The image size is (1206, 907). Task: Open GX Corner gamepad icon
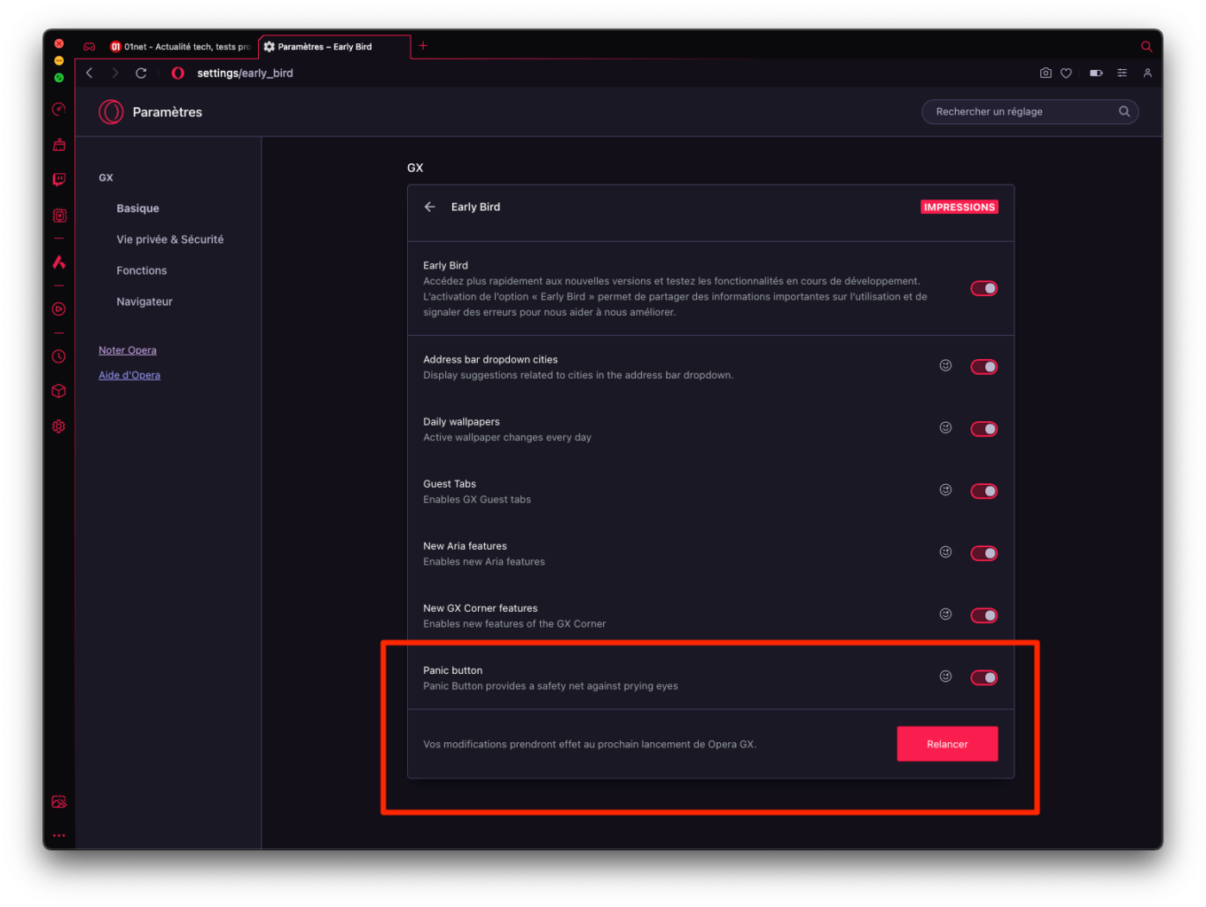90,47
